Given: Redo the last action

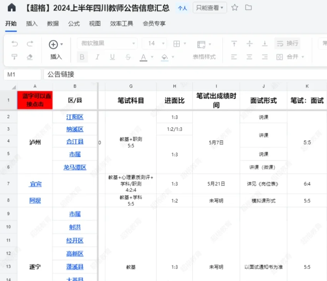Looking at the screenshot, I should (29, 43).
